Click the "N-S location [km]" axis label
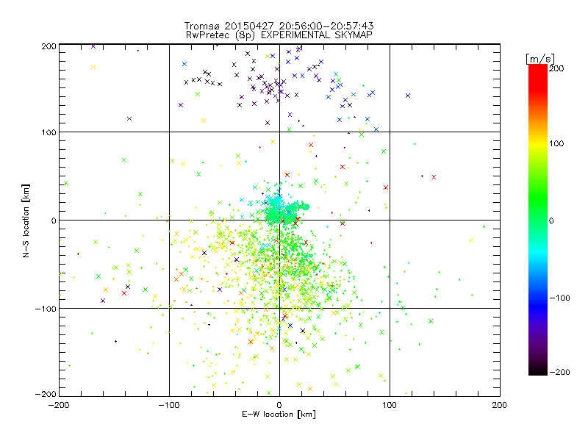Screen dimensions: 588x441 point(26,220)
